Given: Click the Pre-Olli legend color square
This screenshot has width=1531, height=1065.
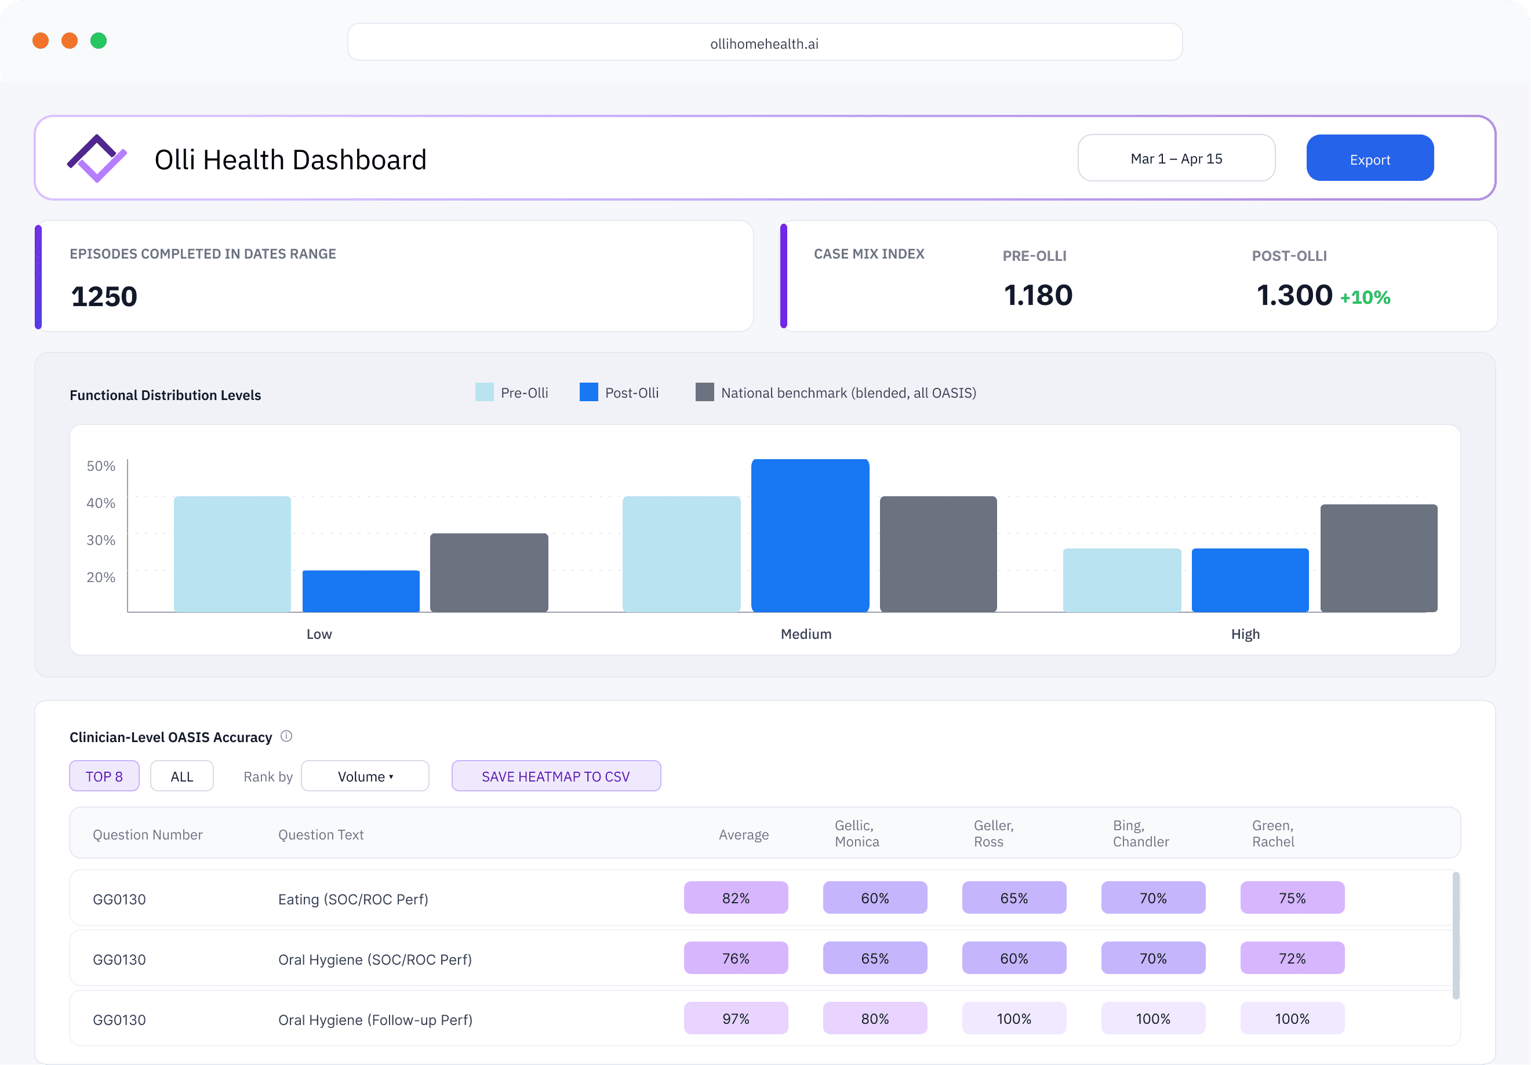Looking at the screenshot, I should 484,392.
